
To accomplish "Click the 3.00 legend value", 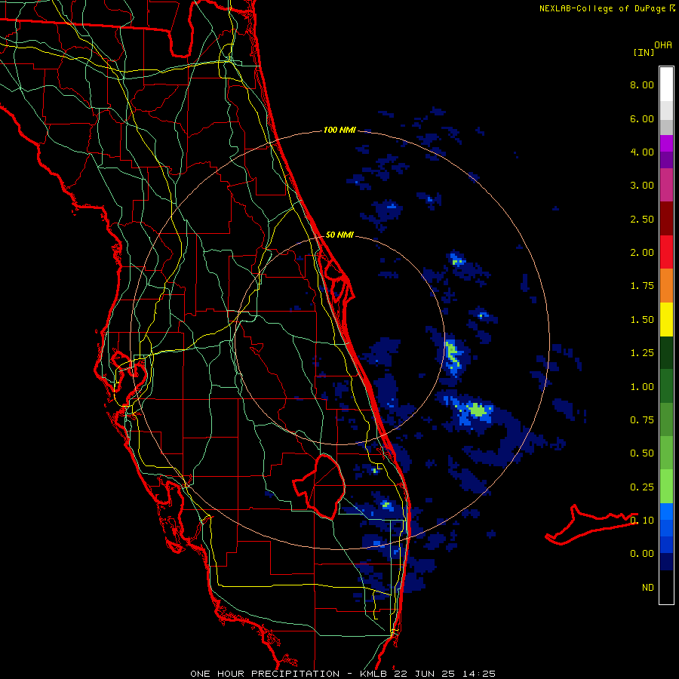I will pos(642,186).
